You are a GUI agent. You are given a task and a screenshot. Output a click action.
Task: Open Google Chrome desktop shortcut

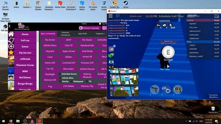[38, 6]
